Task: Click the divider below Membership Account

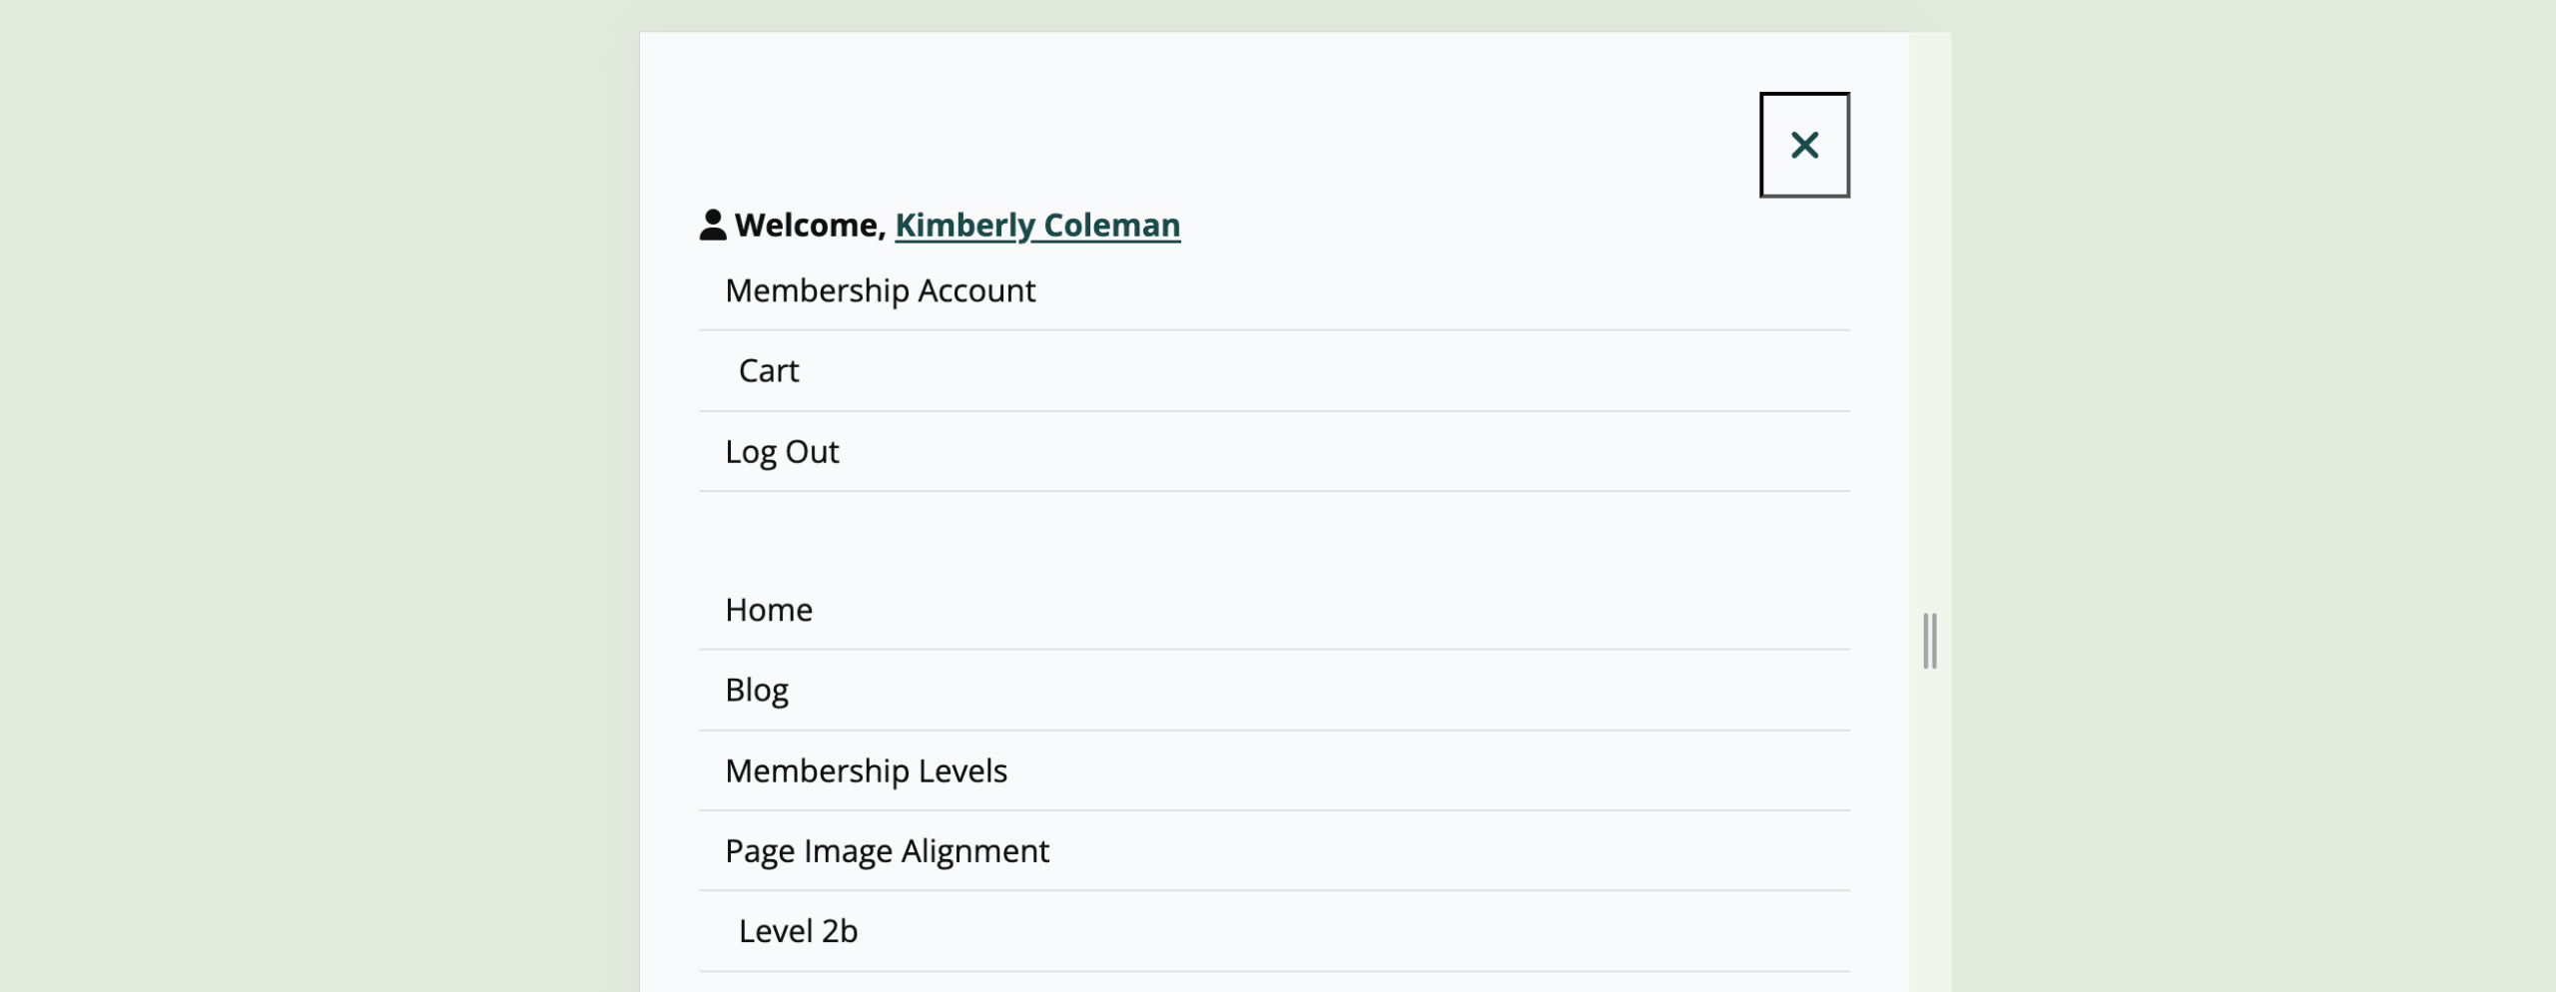Action: click(1276, 329)
